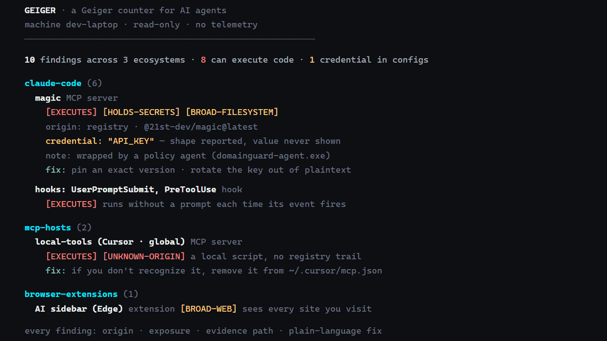Click "a local script, no registry trail"
The height and width of the screenshot is (341, 607).
coord(276,257)
